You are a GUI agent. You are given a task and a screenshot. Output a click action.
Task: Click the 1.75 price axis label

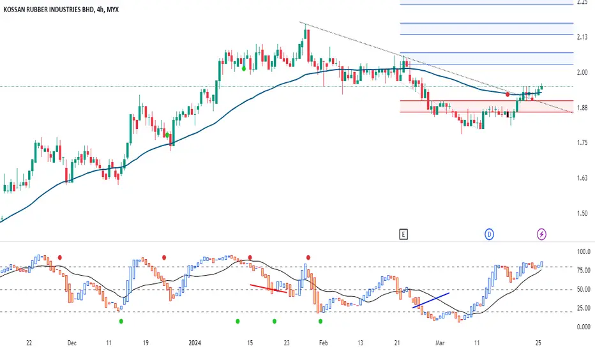582,143
